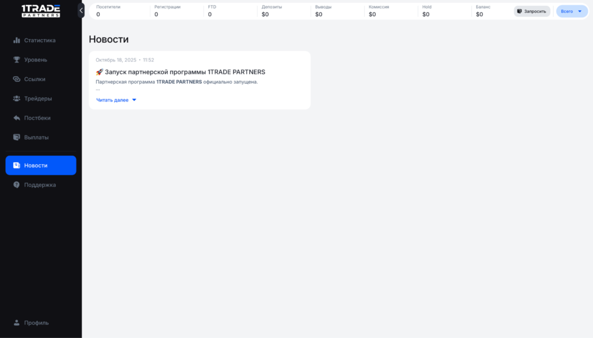Screen dimensions: 593x338
Task: Click the Посетители counter
Action: (x=108, y=11)
